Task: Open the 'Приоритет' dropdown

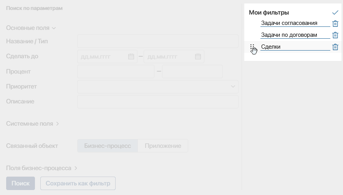Action: [x=158, y=87]
